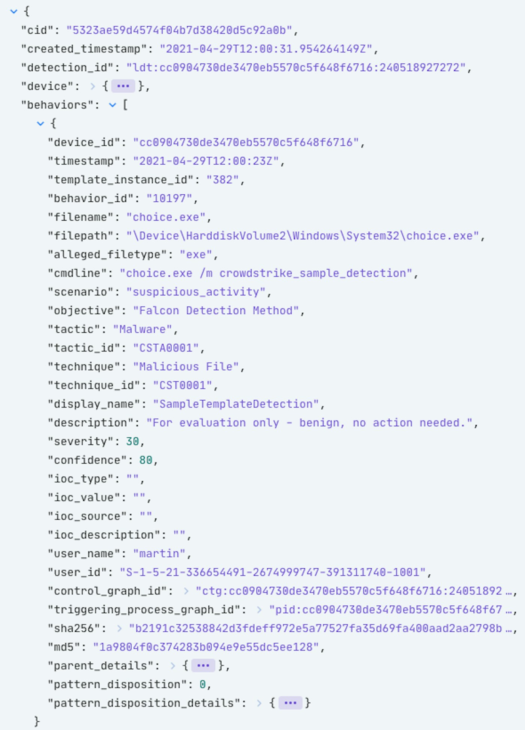Expand the pattern_disposition_details object chevron

259,703
